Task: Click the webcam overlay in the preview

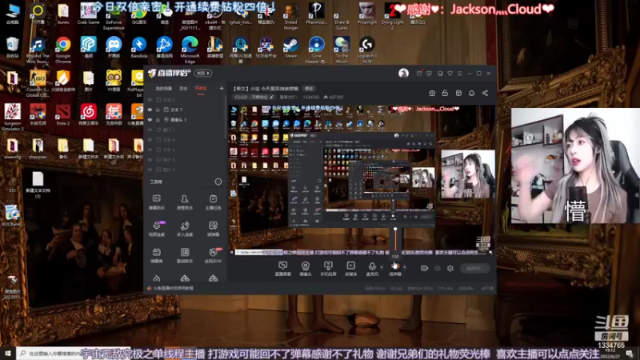Action: [x=468, y=174]
